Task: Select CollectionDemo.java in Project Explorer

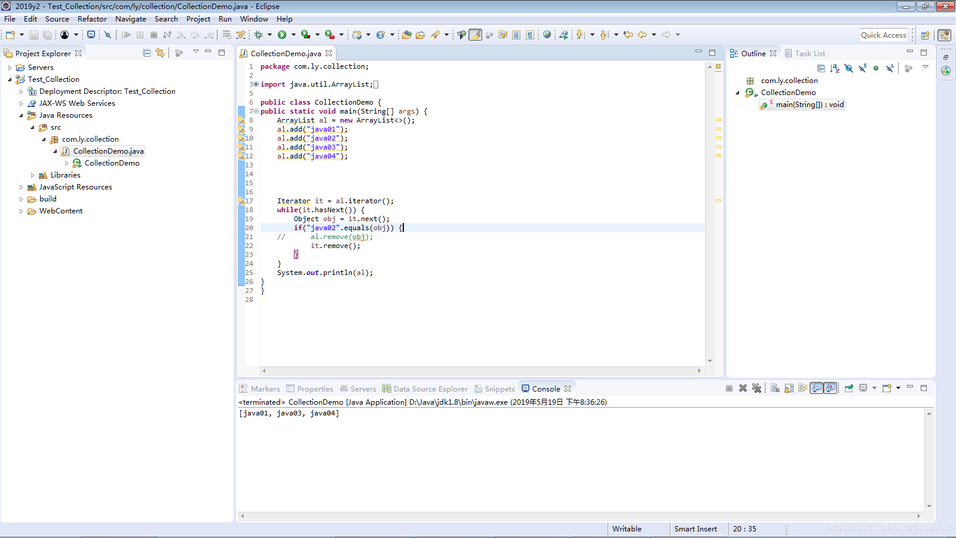Action: click(102, 151)
